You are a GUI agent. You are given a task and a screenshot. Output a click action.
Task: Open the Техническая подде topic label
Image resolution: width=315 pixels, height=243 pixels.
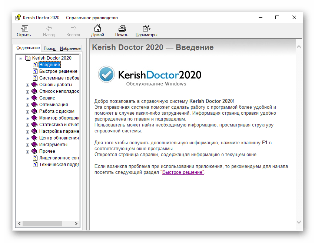click(x=59, y=165)
